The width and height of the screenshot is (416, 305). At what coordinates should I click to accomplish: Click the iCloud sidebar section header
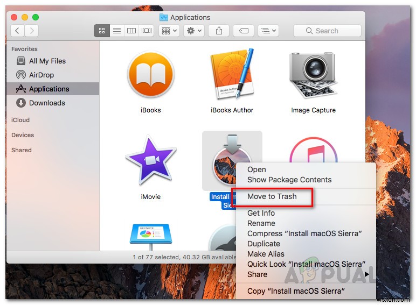tap(20, 120)
